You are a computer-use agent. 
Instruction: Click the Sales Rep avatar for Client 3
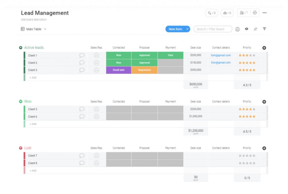pos(96,70)
